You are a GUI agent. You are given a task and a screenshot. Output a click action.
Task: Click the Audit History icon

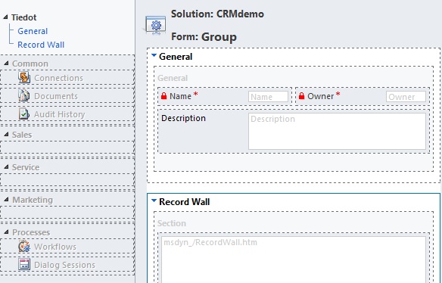pyautogui.click(x=24, y=114)
